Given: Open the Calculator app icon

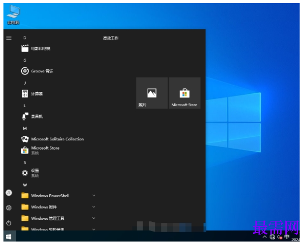Looking at the screenshot, I should point(25,93).
